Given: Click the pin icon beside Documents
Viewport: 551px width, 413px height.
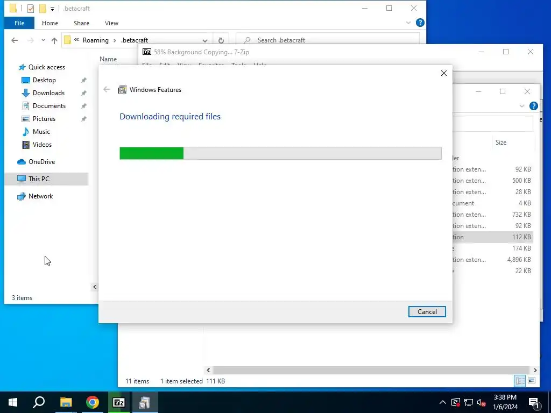Looking at the screenshot, I should pyautogui.click(x=83, y=106).
